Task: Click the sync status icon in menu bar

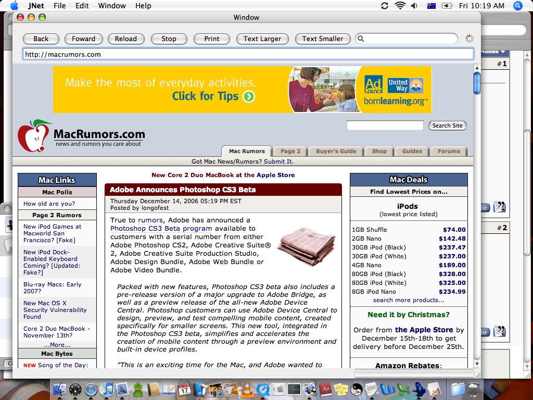Action: point(385,6)
